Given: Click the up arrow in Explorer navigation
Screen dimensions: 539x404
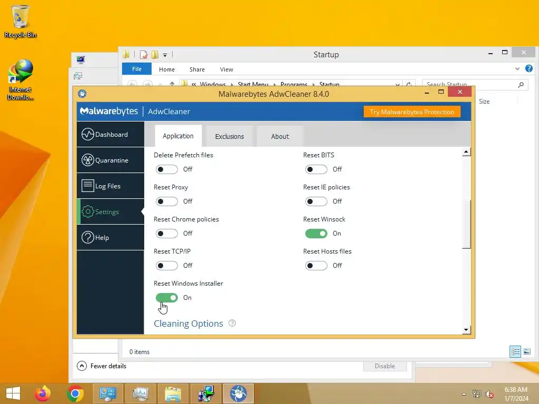Looking at the screenshot, I should point(172,84).
